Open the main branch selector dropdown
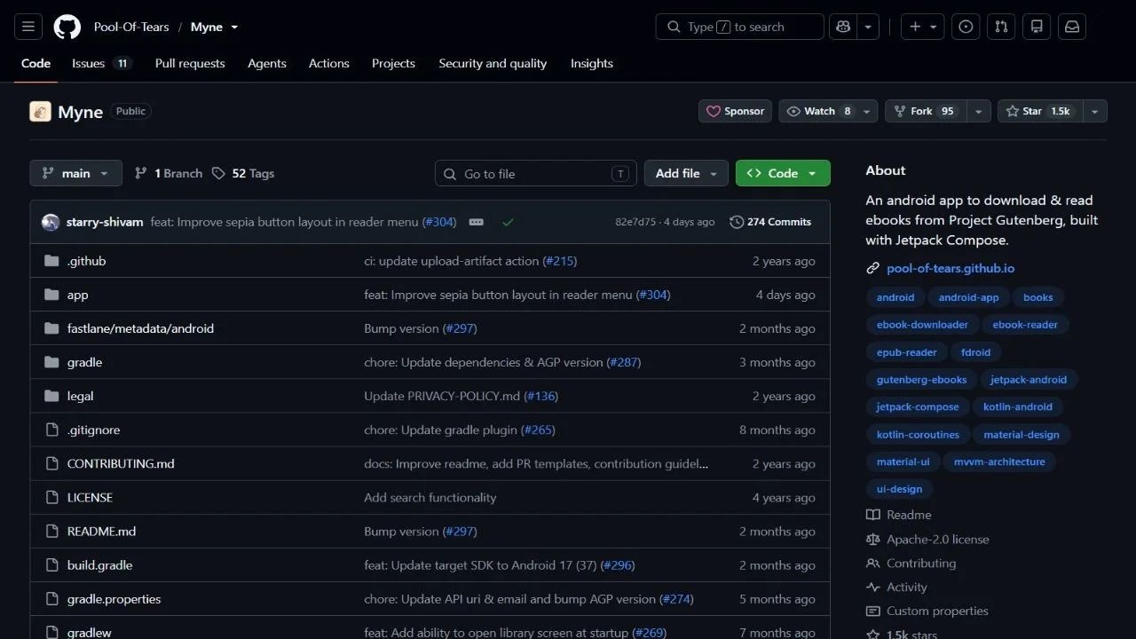 pyautogui.click(x=75, y=173)
